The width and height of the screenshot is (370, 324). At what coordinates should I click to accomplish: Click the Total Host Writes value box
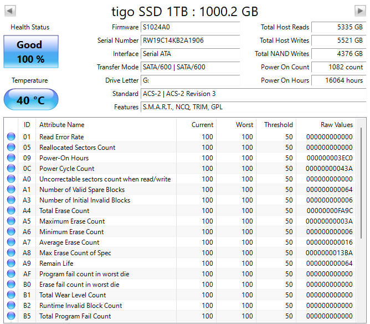[x=337, y=40]
